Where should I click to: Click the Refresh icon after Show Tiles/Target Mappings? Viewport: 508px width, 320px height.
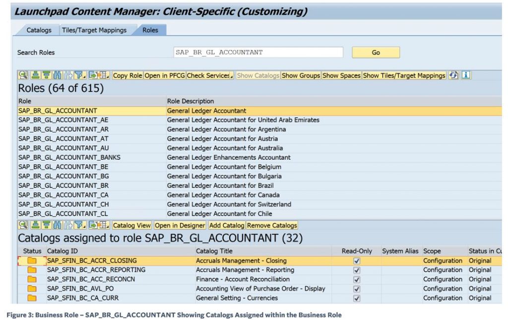click(453, 75)
